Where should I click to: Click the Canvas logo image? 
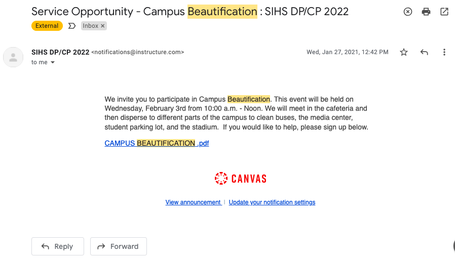(x=241, y=178)
